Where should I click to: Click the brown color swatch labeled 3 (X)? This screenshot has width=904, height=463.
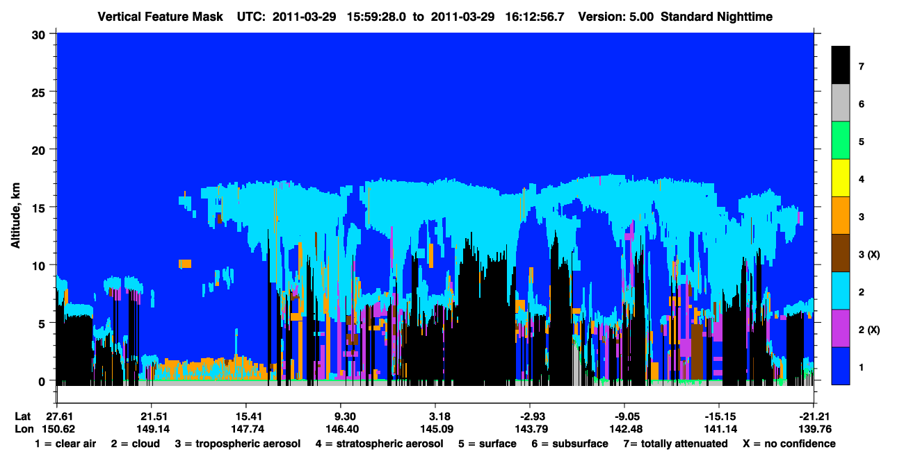click(x=841, y=253)
